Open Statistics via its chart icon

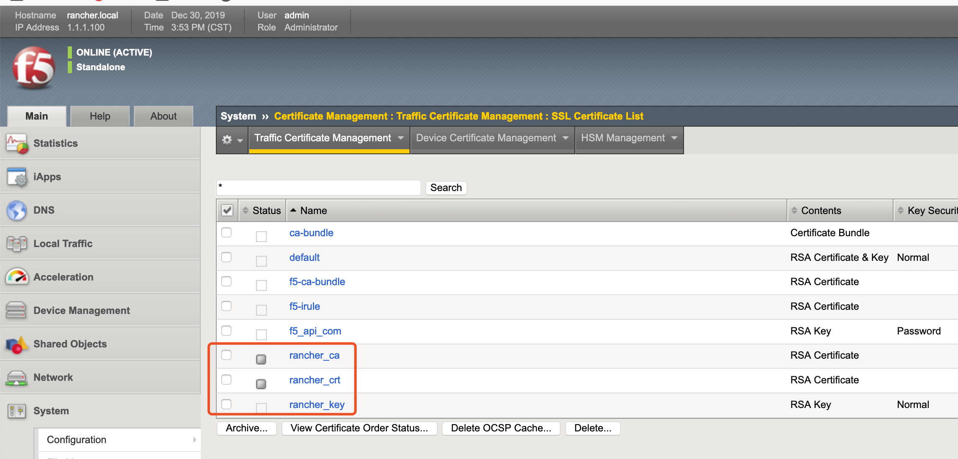(17, 143)
